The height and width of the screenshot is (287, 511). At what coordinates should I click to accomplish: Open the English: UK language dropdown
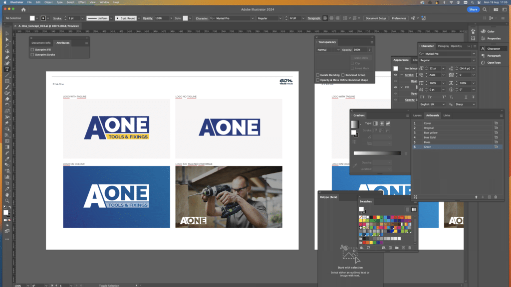tap(432, 105)
